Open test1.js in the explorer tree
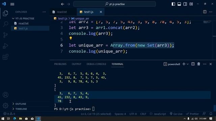This screenshot has height=121, width=216. point(23,28)
